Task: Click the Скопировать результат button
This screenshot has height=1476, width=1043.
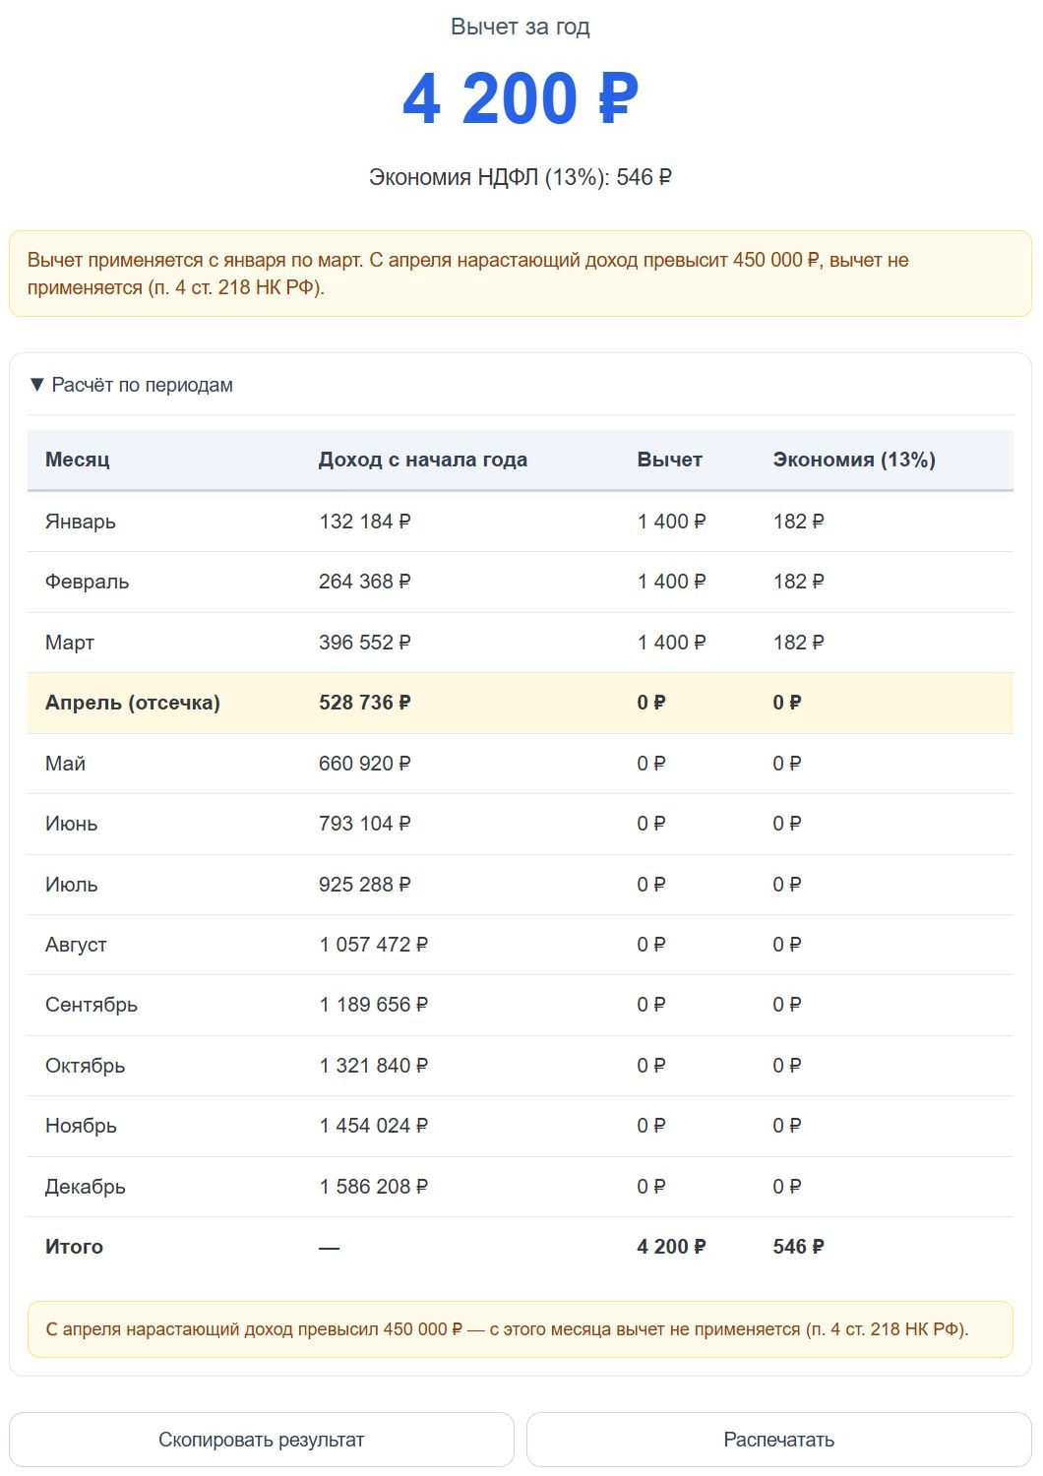Action: tap(262, 1440)
